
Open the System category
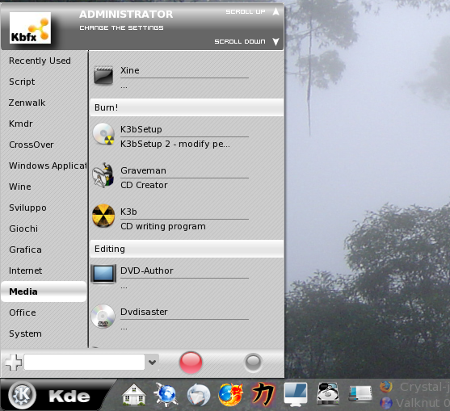[x=25, y=333]
